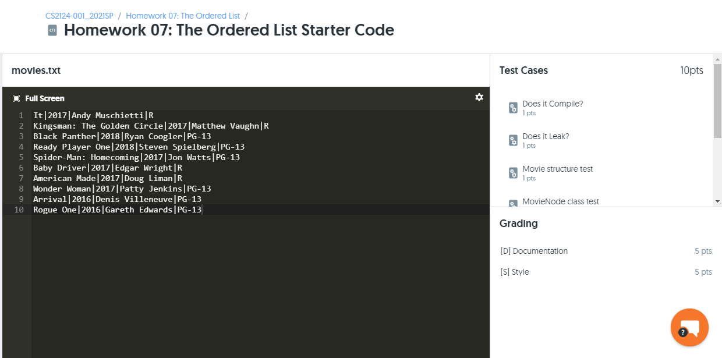Click the MovieNode class test gear icon
The width and height of the screenshot is (722, 358).
point(513,203)
